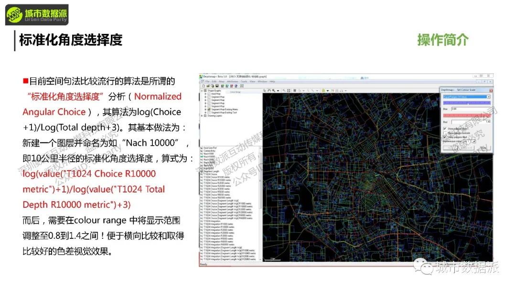This screenshot has width=516, height=290.
Task: Expand the Axial Map tree node
Action: click(x=205, y=94)
